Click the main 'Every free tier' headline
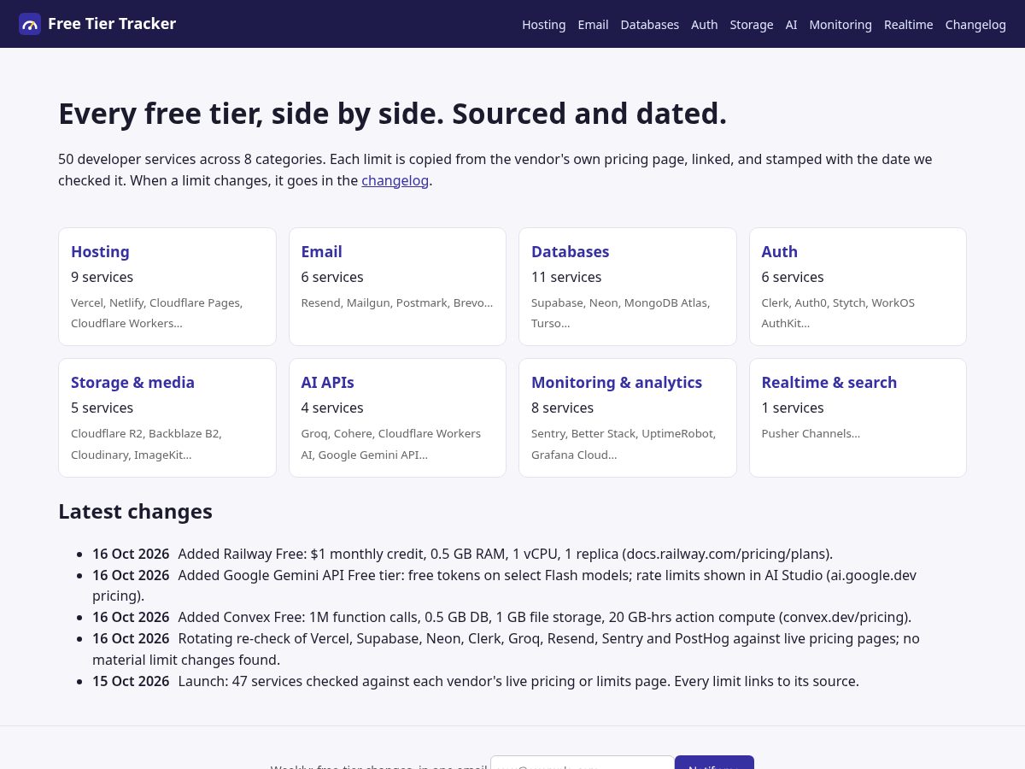 392,114
